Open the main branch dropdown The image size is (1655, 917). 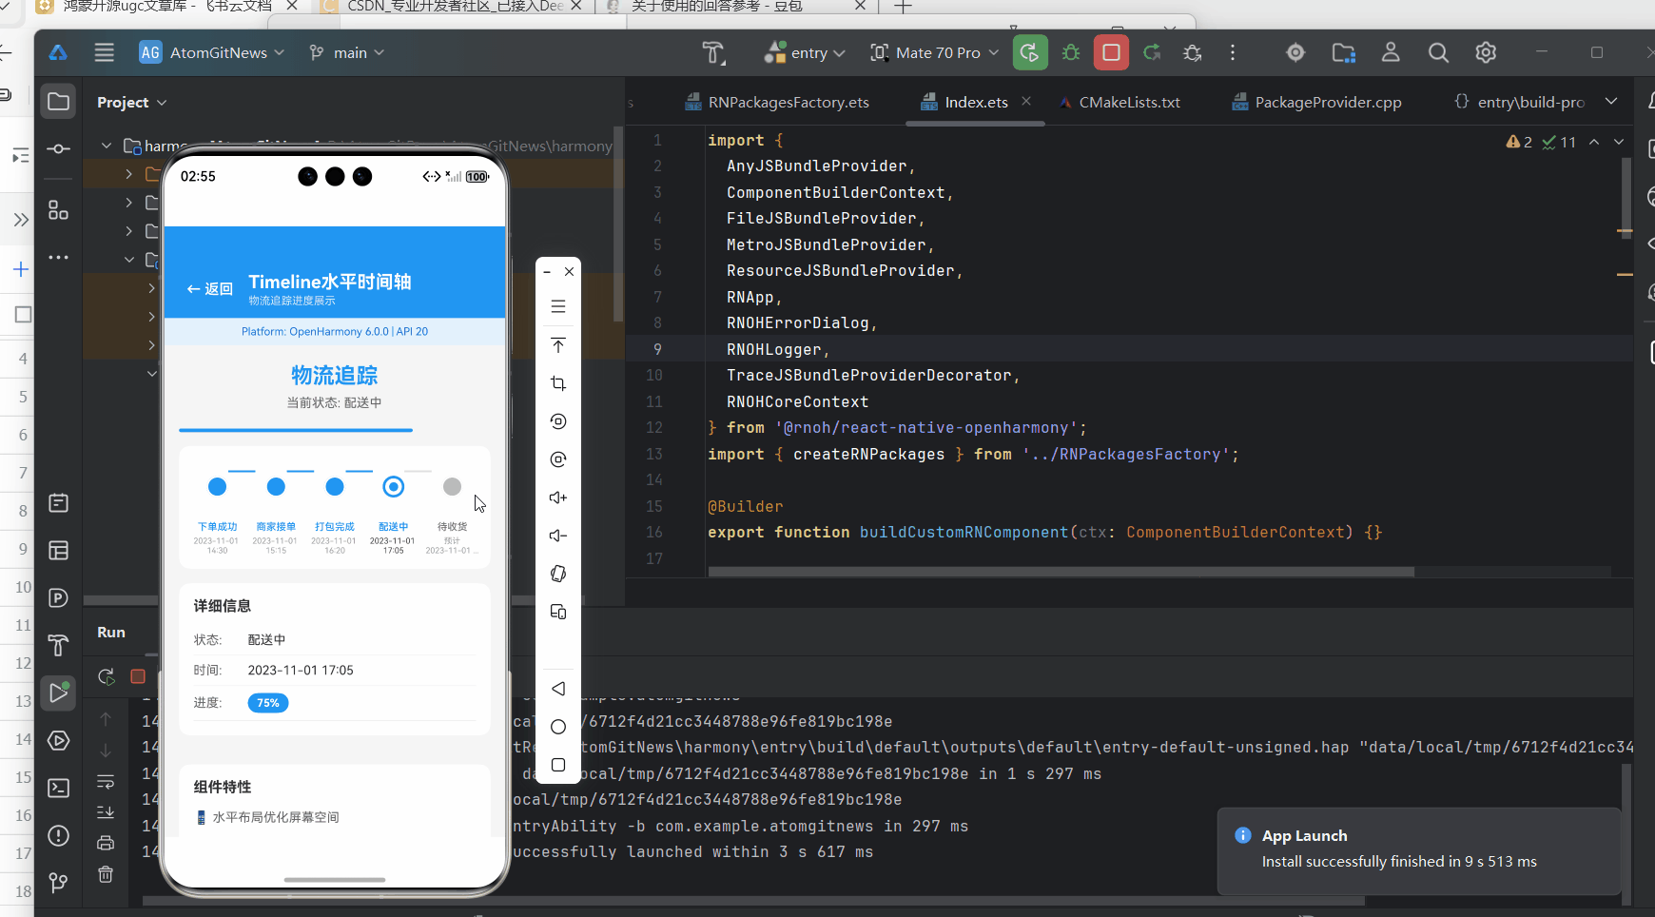click(x=347, y=52)
